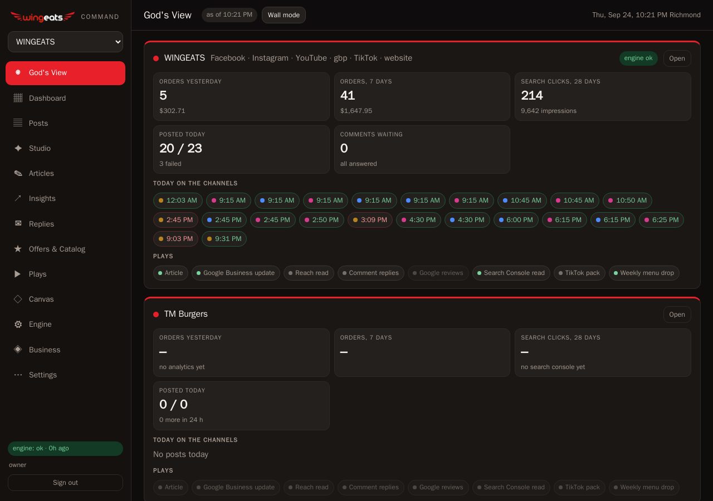Click Google reviews play under WINGEATS
Viewport: 713px width, 501px height.
pyautogui.click(x=438, y=273)
